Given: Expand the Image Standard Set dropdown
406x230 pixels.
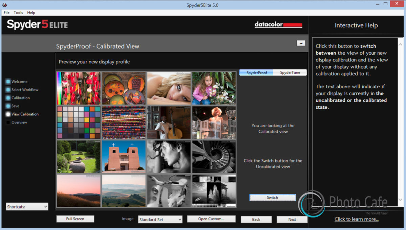Looking at the screenshot, I should coord(160,220).
